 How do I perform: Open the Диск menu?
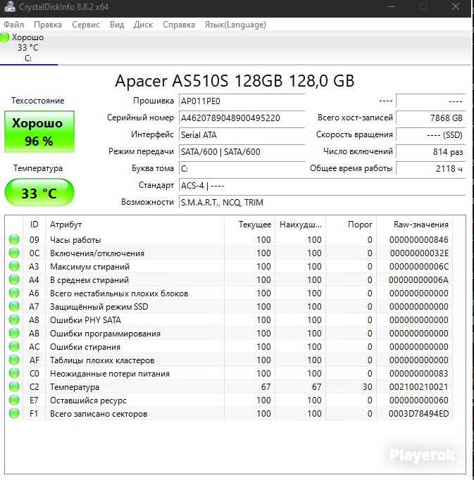tap(143, 25)
